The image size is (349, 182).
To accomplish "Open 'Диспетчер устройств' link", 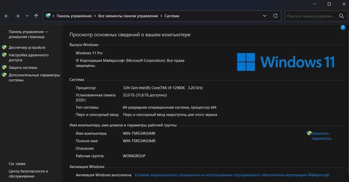I will point(27,48).
